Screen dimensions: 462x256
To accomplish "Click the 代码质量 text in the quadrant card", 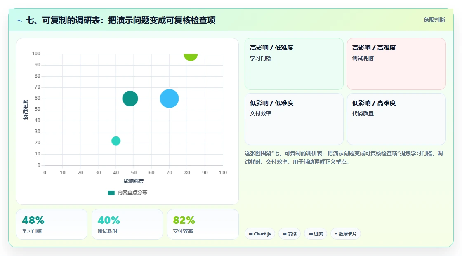I will pos(363,113).
